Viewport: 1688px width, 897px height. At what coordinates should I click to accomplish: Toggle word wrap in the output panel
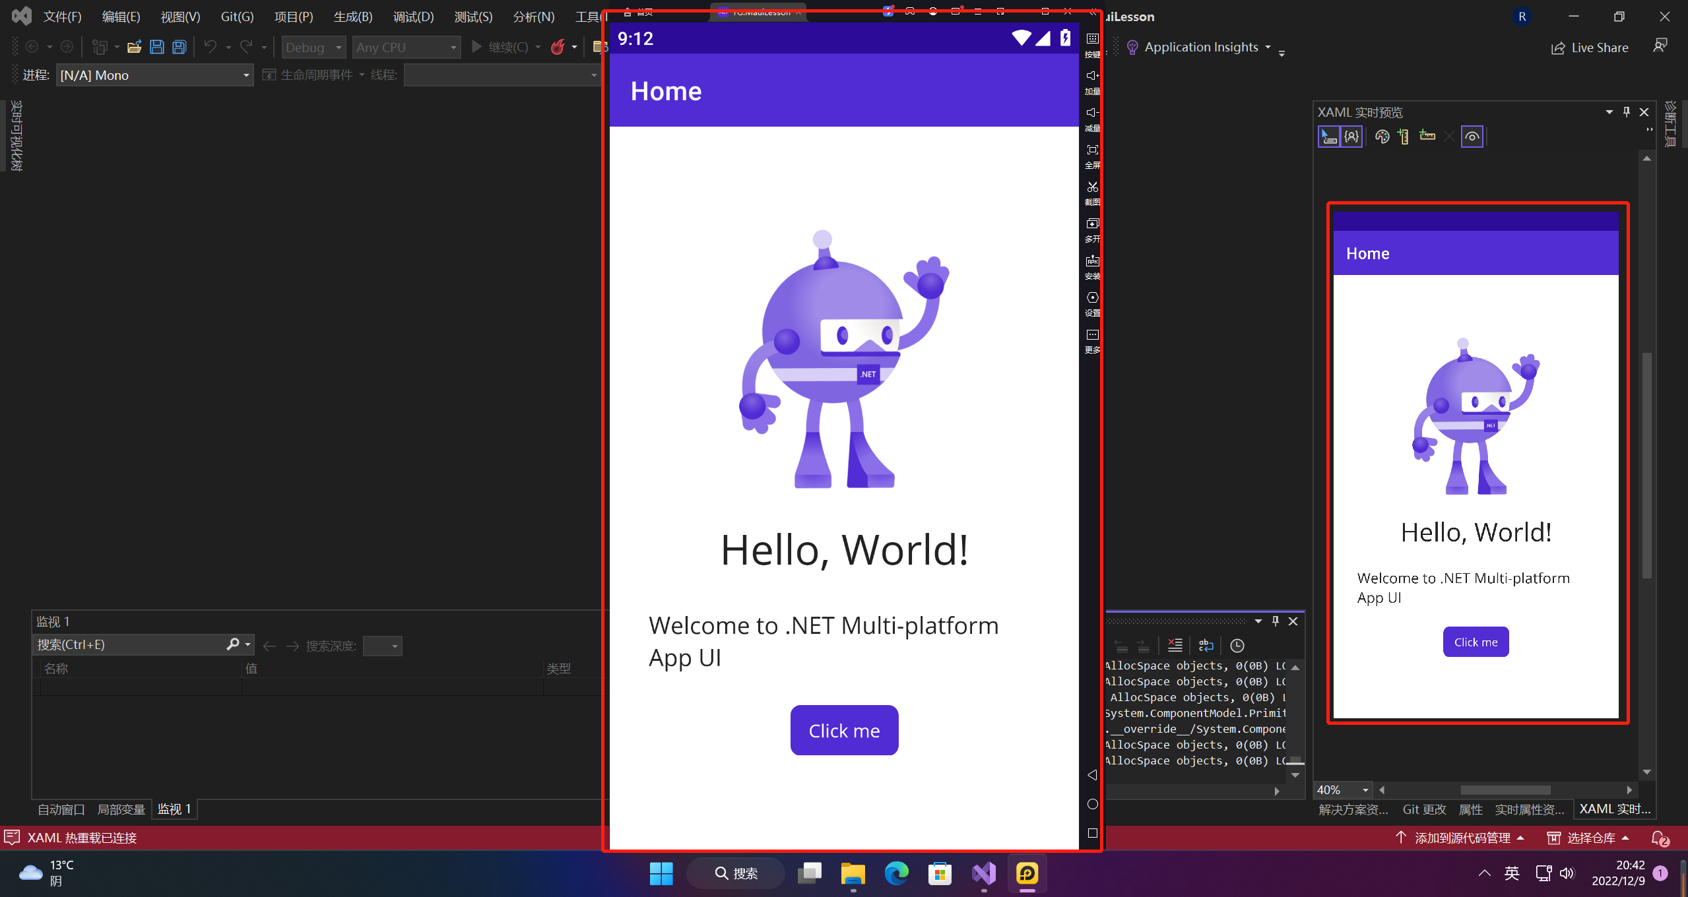[x=1206, y=645]
